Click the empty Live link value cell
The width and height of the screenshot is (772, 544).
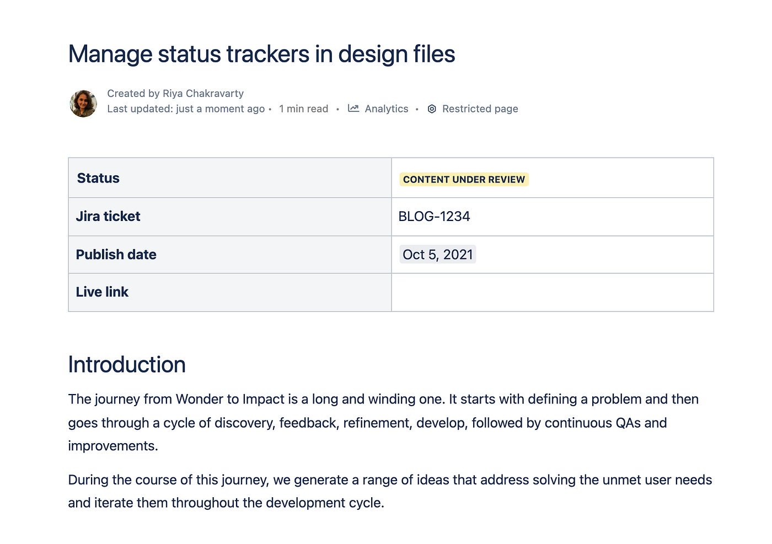[x=553, y=293]
